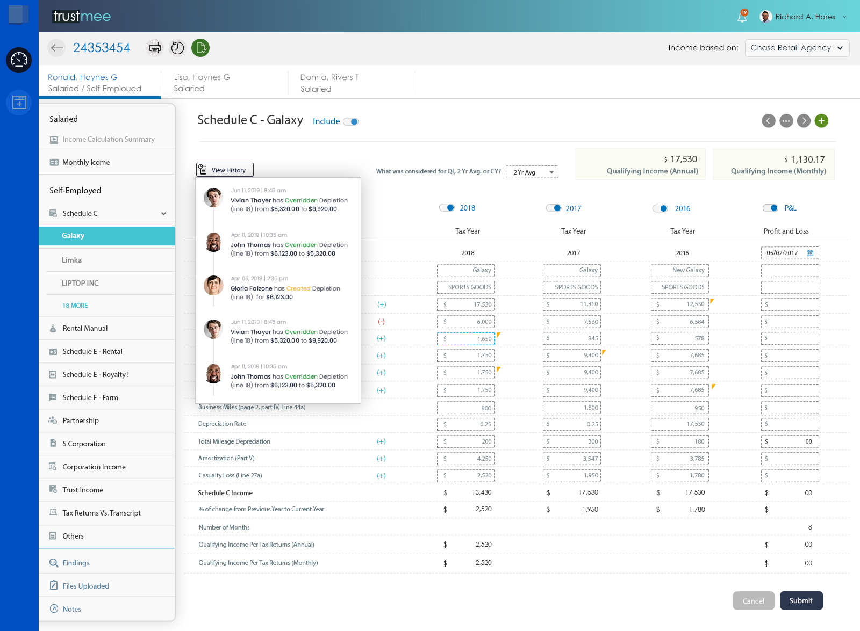Click the Notes icon
This screenshot has height=631, width=860.
54,608
